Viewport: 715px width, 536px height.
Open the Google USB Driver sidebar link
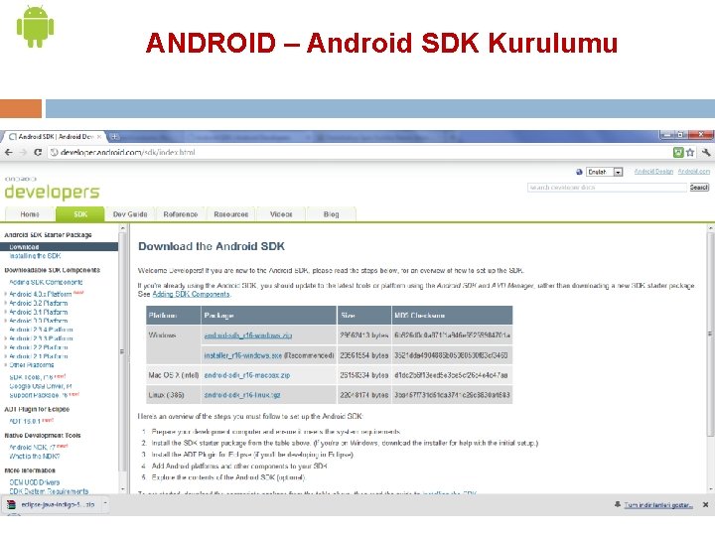coord(41,386)
